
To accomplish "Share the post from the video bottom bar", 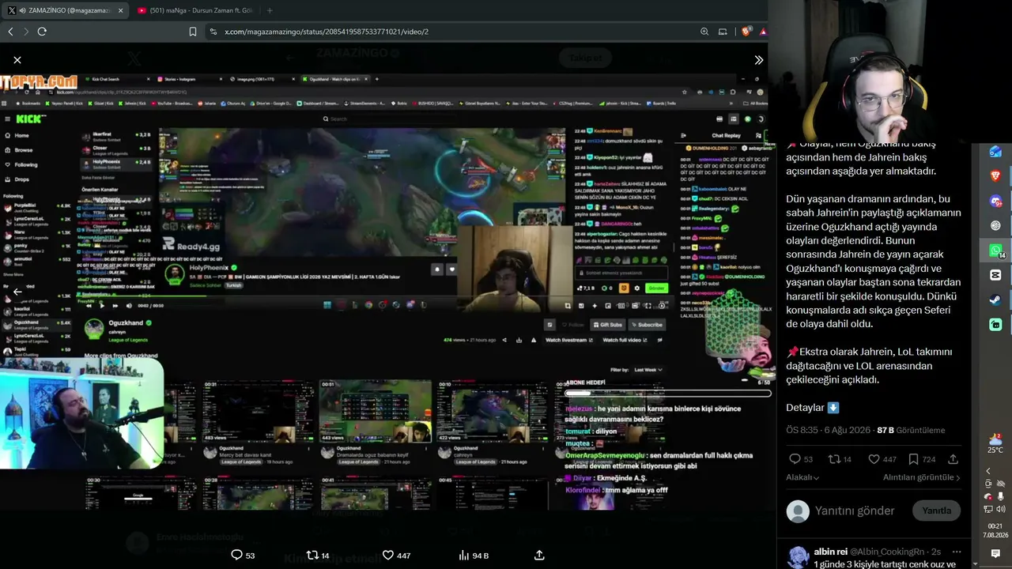I will click(539, 555).
